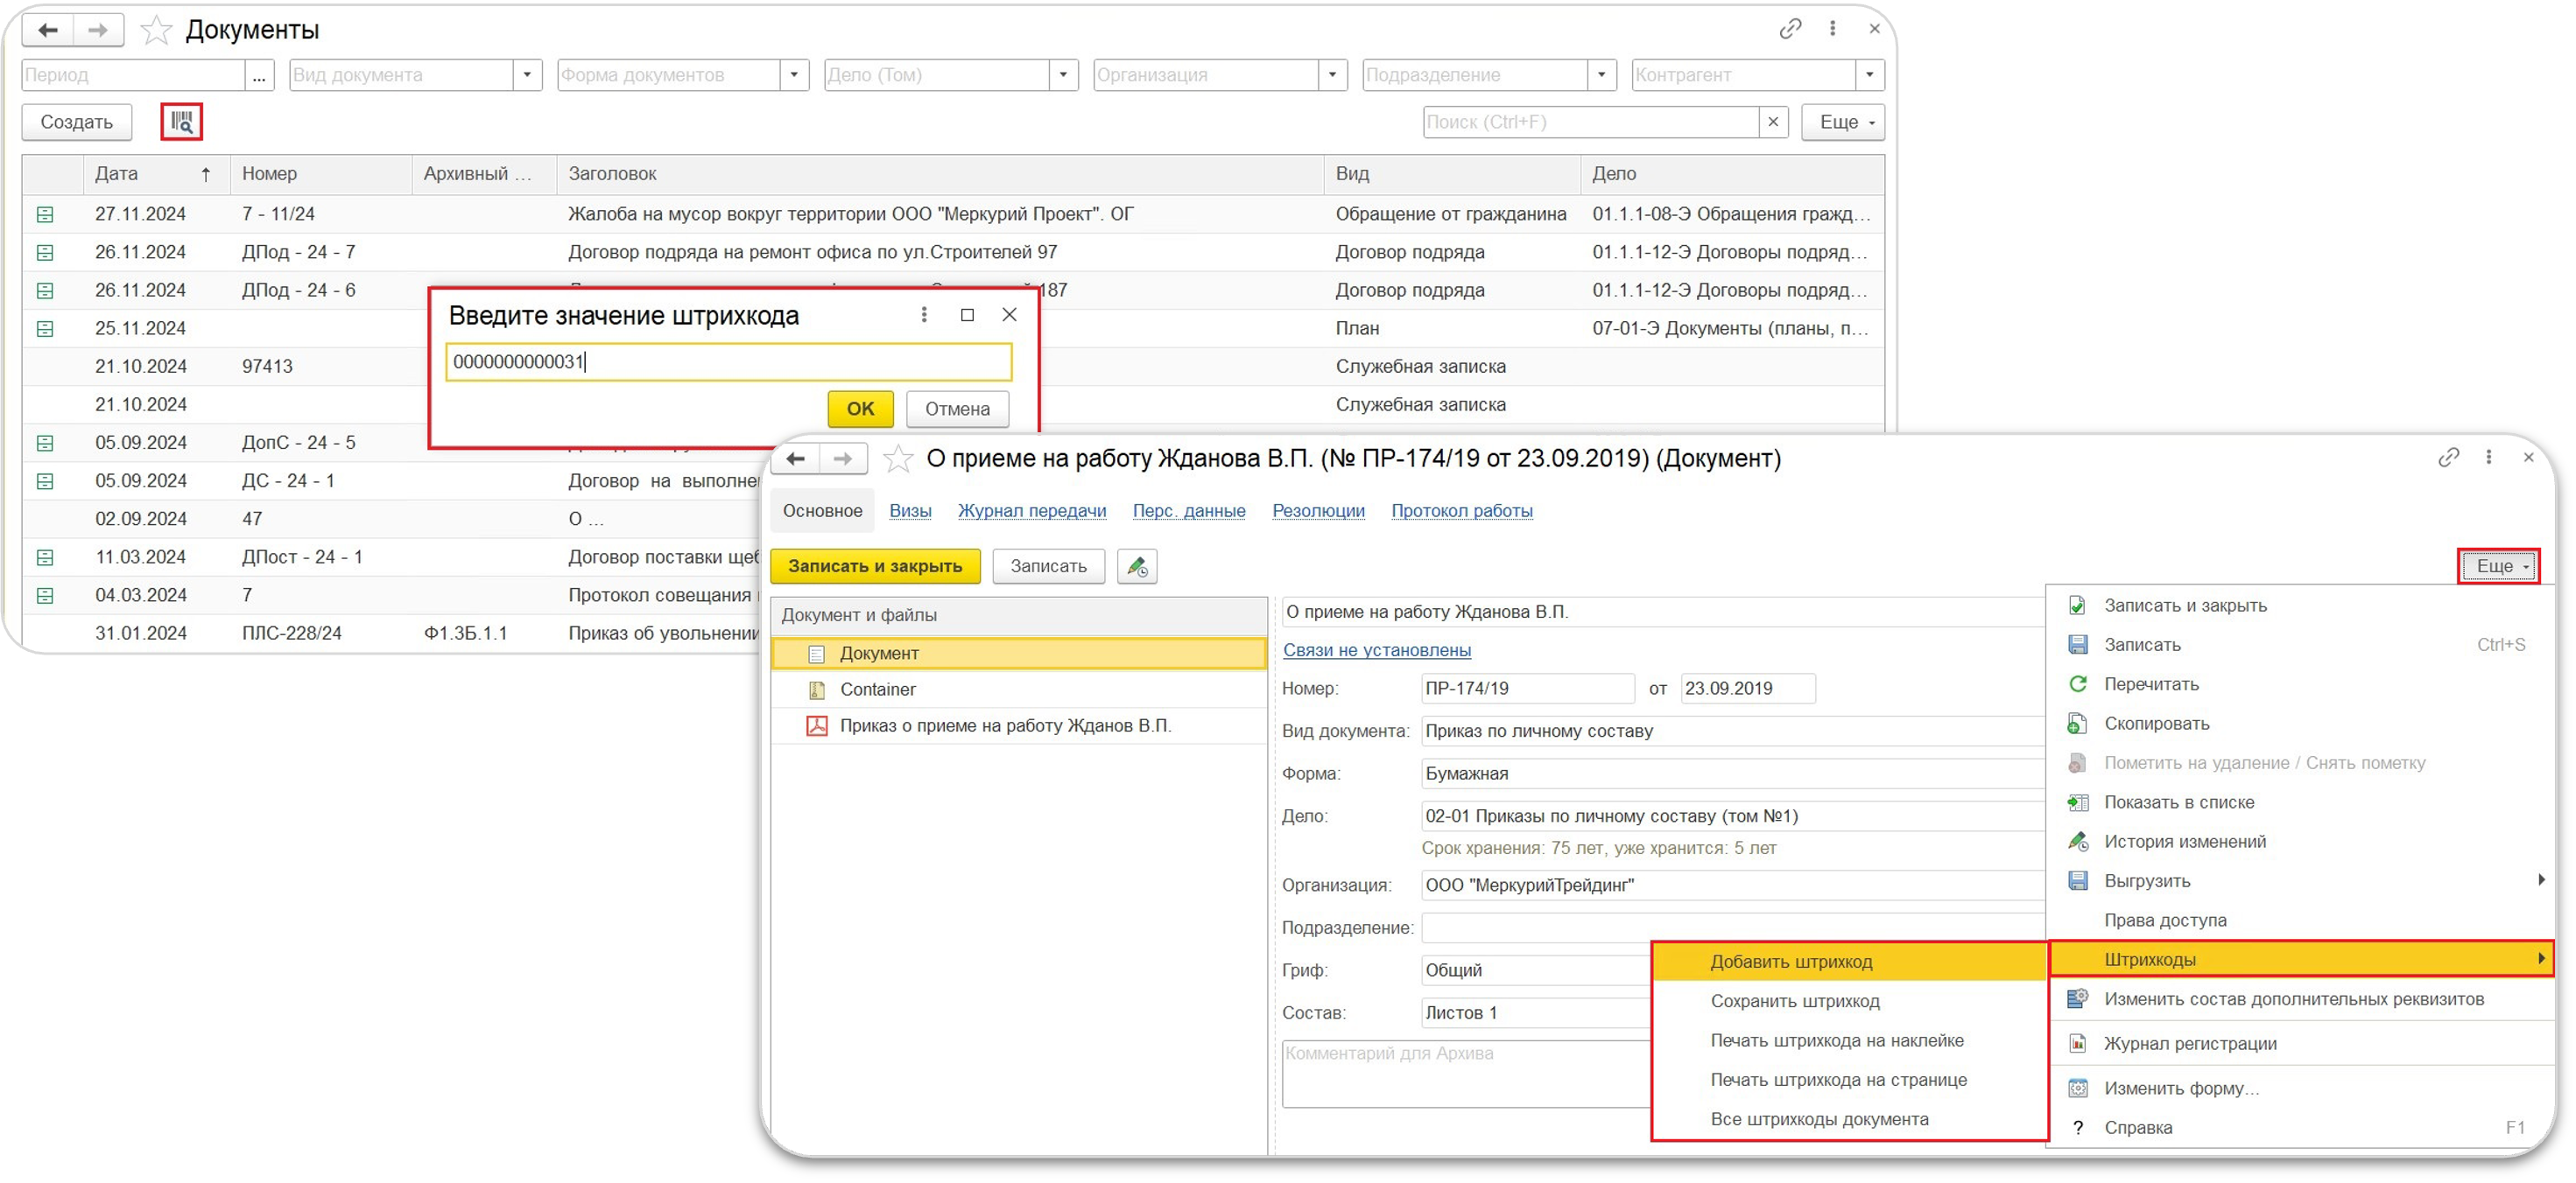Open the Связи не установлены link
2576x1183 pixels.
[x=1376, y=650]
